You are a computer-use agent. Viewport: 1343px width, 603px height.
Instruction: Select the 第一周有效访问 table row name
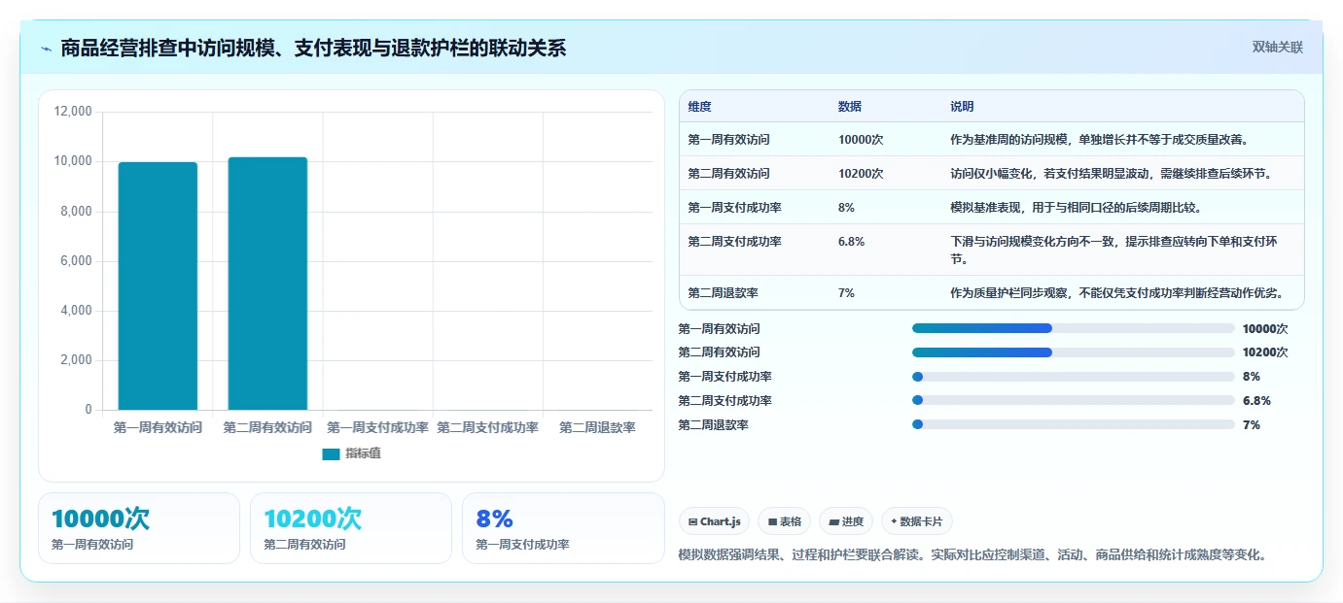[728, 140]
